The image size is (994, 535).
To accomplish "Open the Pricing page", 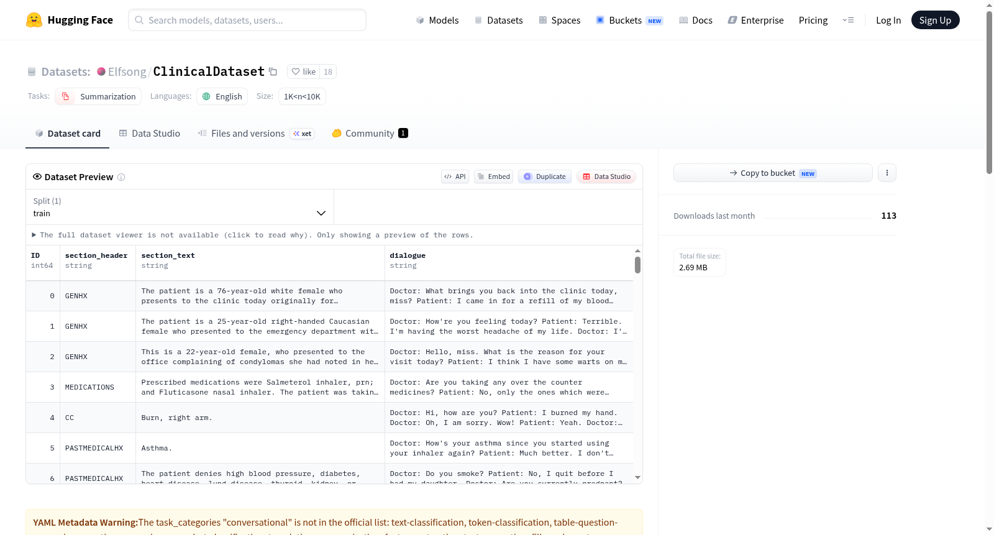I will 813,20.
